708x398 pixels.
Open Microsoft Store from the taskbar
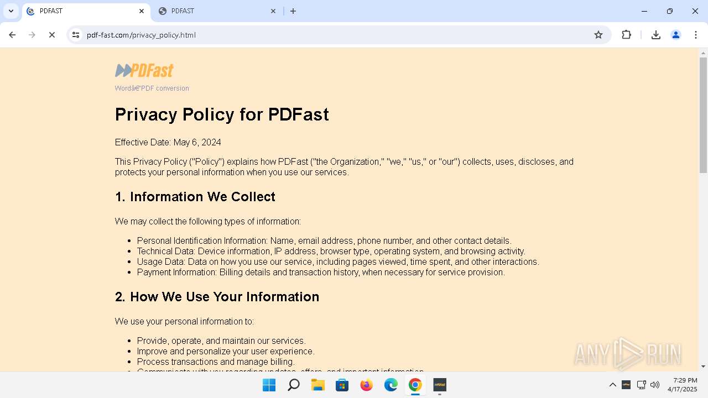342,385
